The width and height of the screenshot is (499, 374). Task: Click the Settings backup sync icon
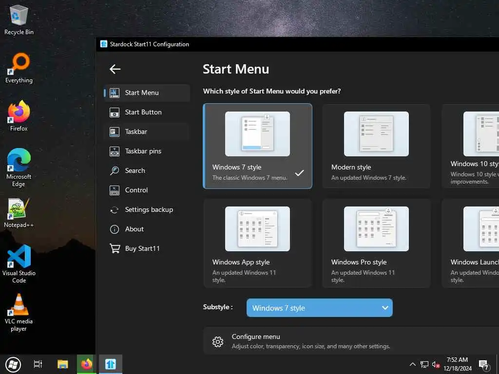pyautogui.click(x=115, y=210)
